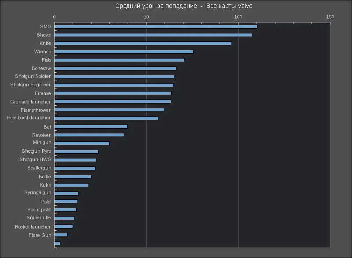Click the Shovel label

point(44,35)
